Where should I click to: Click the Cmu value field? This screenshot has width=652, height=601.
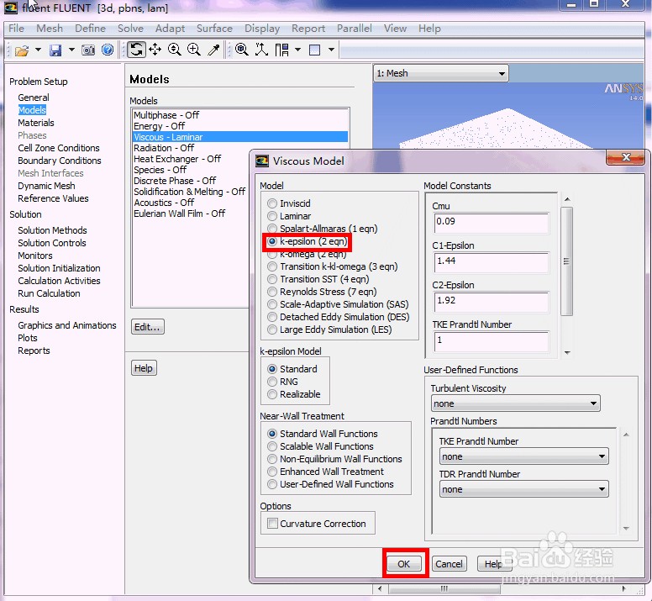[491, 223]
